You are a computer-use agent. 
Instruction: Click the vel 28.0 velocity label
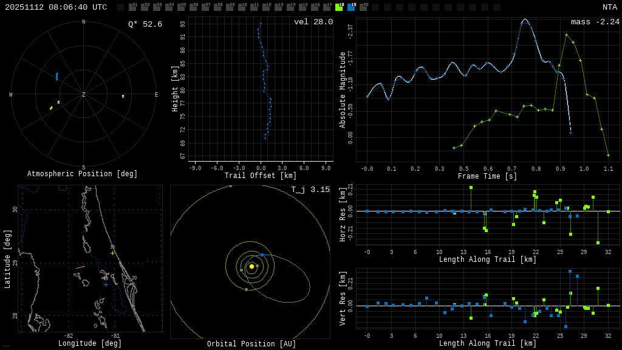pos(313,22)
